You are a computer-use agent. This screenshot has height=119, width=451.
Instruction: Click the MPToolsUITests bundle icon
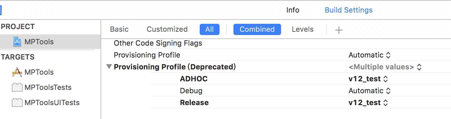coord(17,103)
